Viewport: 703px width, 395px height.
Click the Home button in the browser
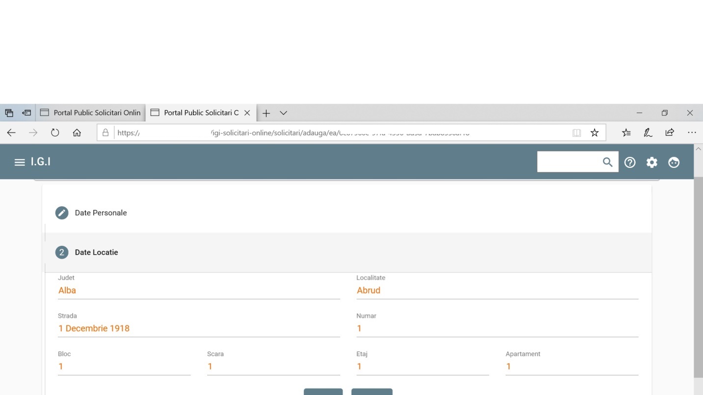[x=77, y=132]
